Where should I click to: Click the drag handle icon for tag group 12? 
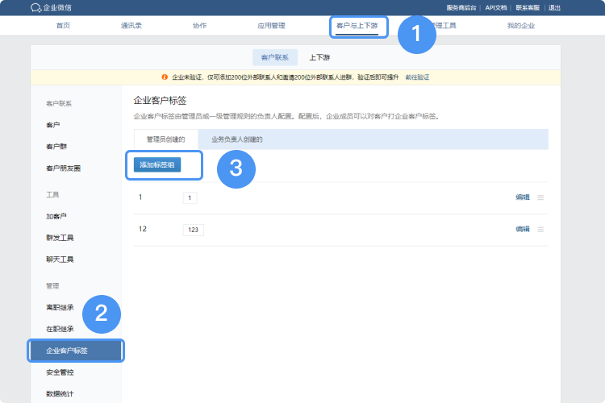(x=541, y=229)
